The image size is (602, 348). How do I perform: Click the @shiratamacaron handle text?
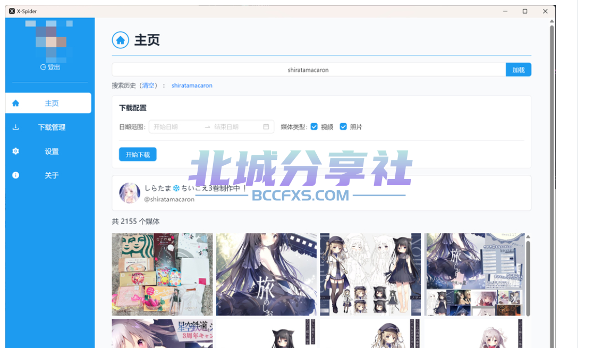pos(169,199)
